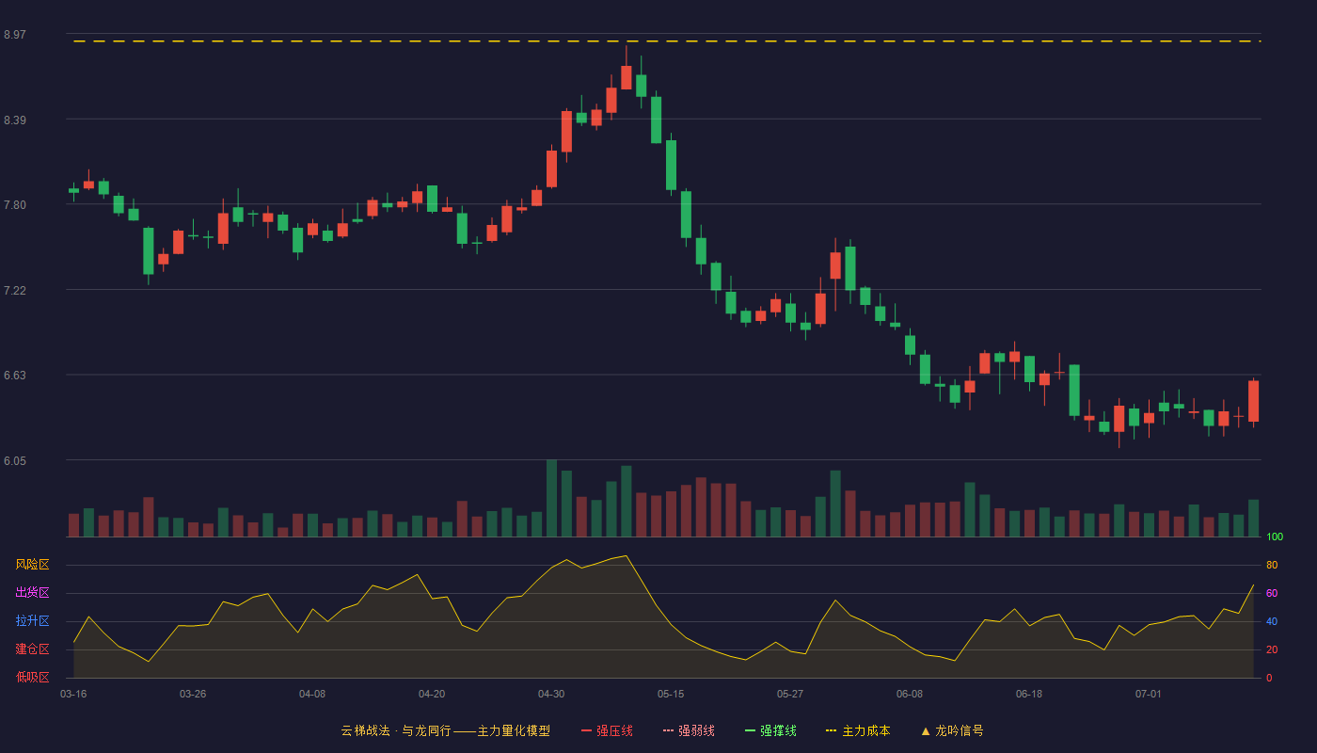The image size is (1317, 753).
Task: Select the 建仓区 zone label
Action: pos(32,649)
